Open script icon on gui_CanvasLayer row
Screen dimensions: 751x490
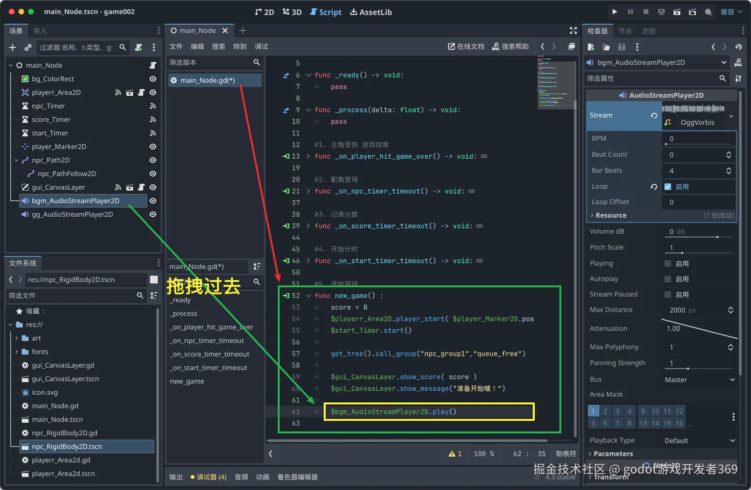click(x=141, y=187)
